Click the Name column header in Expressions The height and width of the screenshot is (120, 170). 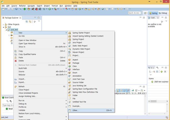coord(151,79)
